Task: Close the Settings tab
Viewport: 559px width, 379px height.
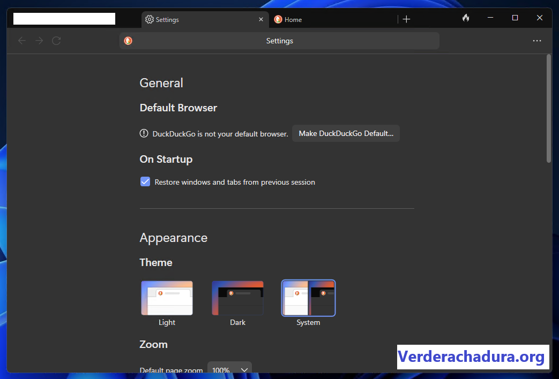Action: point(261,19)
